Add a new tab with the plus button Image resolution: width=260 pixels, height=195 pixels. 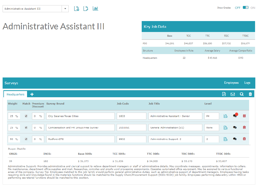click(32, 94)
